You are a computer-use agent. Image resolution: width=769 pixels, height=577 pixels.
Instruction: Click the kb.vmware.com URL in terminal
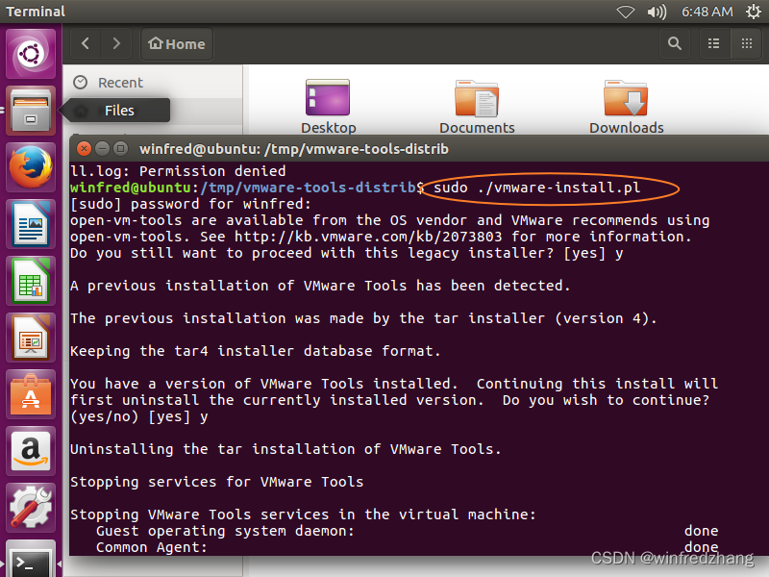tap(368, 237)
